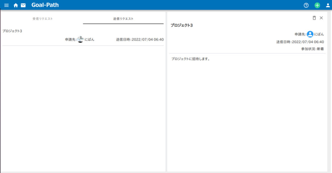Click プロジェクト3 heading in detail panel
This screenshot has height=173, width=332.
pyautogui.click(x=182, y=26)
